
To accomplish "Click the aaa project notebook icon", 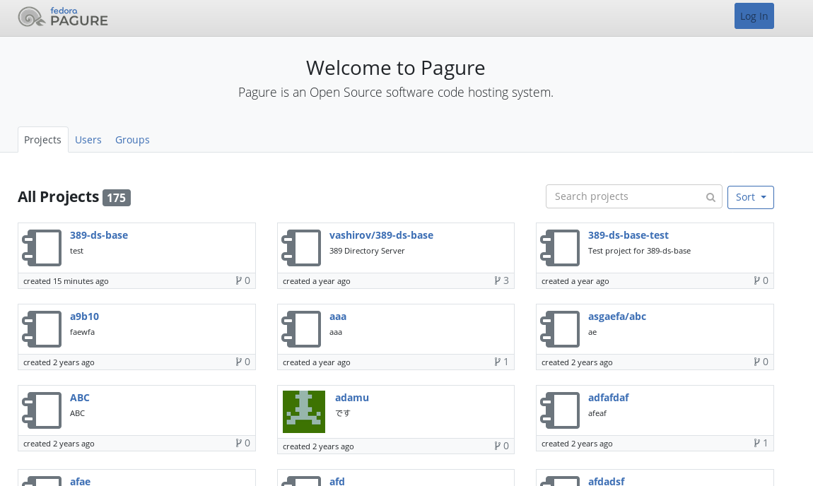I will (301, 329).
